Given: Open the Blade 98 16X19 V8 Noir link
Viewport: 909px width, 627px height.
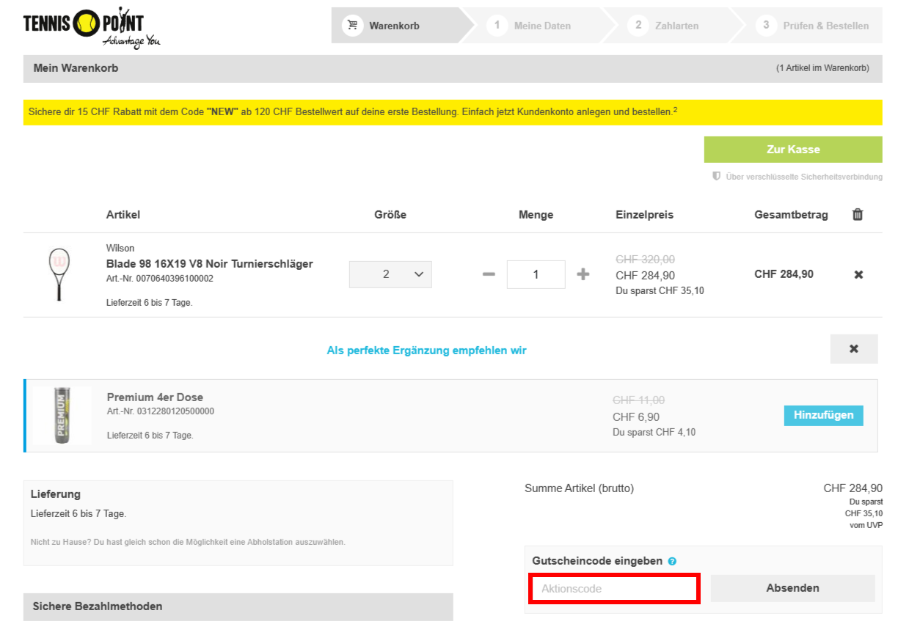Looking at the screenshot, I should pyautogui.click(x=210, y=263).
